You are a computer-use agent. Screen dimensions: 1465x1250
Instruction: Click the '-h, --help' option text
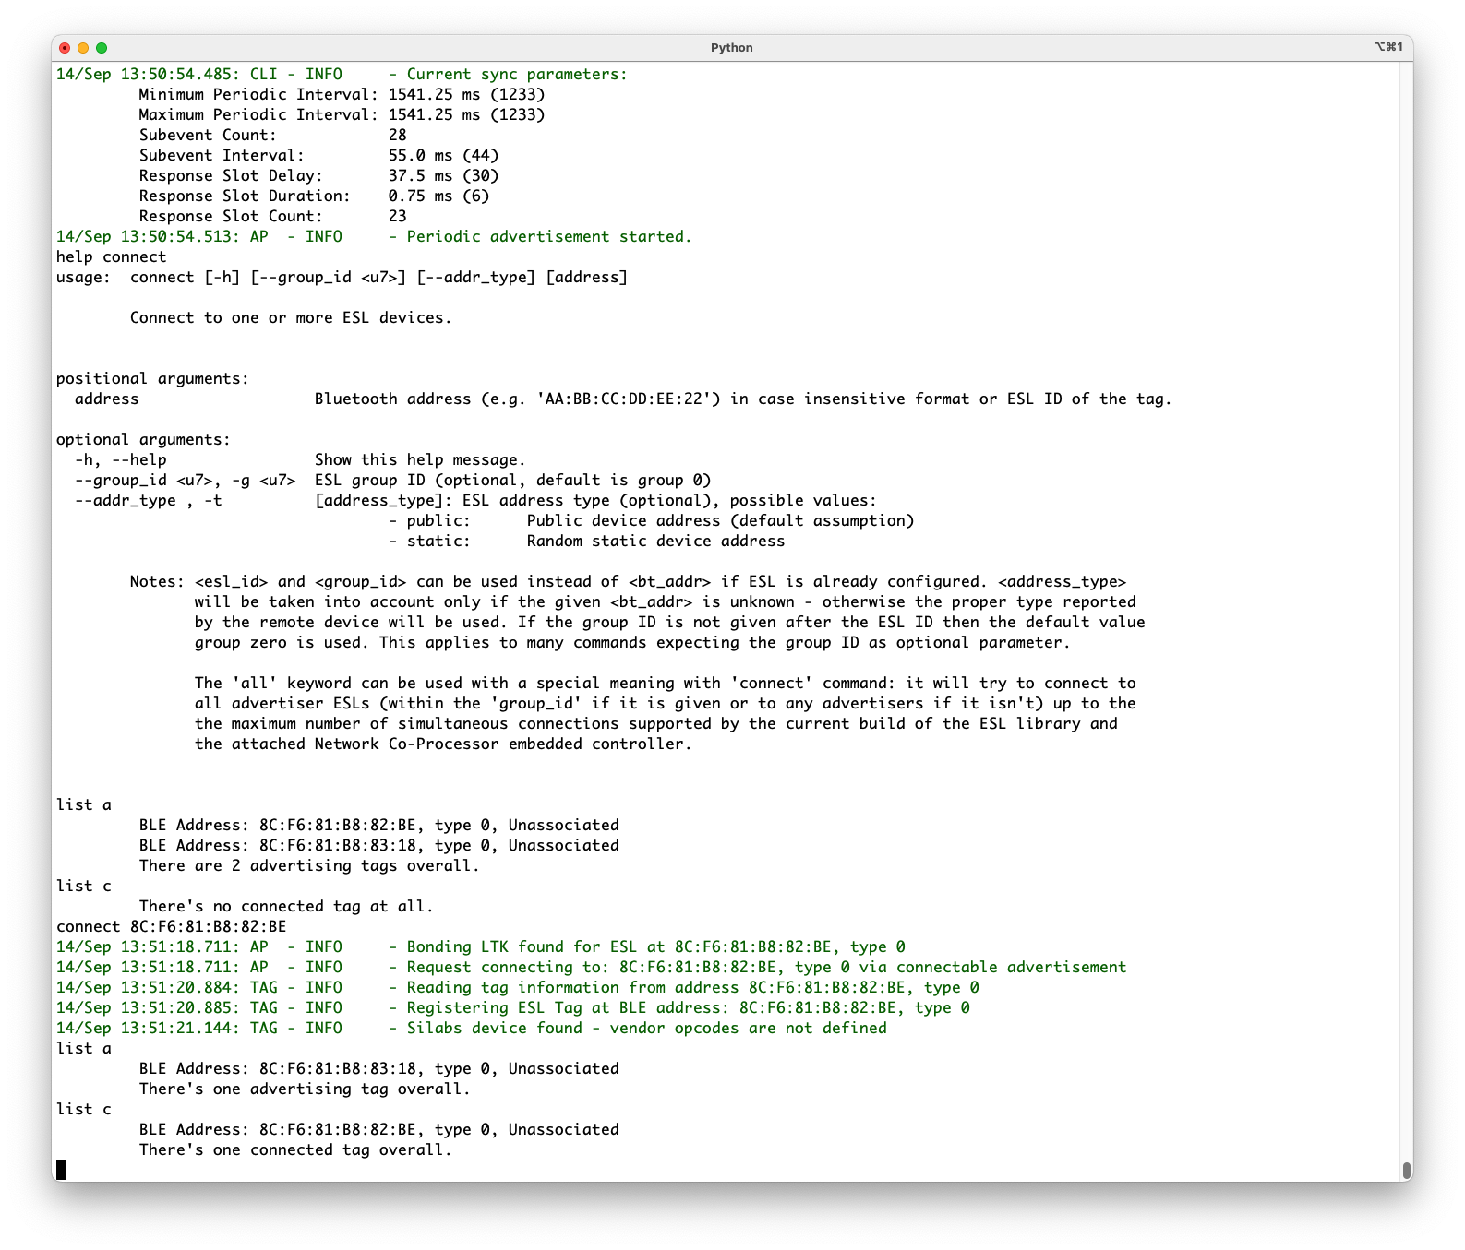click(120, 459)
